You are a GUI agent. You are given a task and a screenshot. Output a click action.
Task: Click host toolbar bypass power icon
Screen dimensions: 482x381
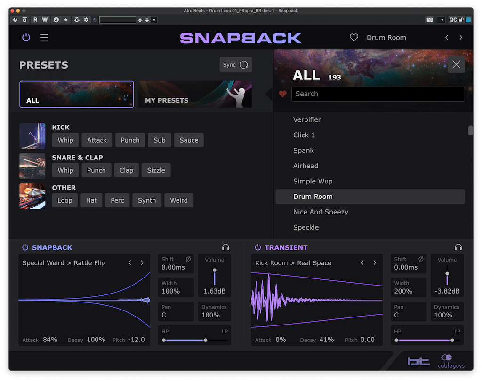(15, 20)
